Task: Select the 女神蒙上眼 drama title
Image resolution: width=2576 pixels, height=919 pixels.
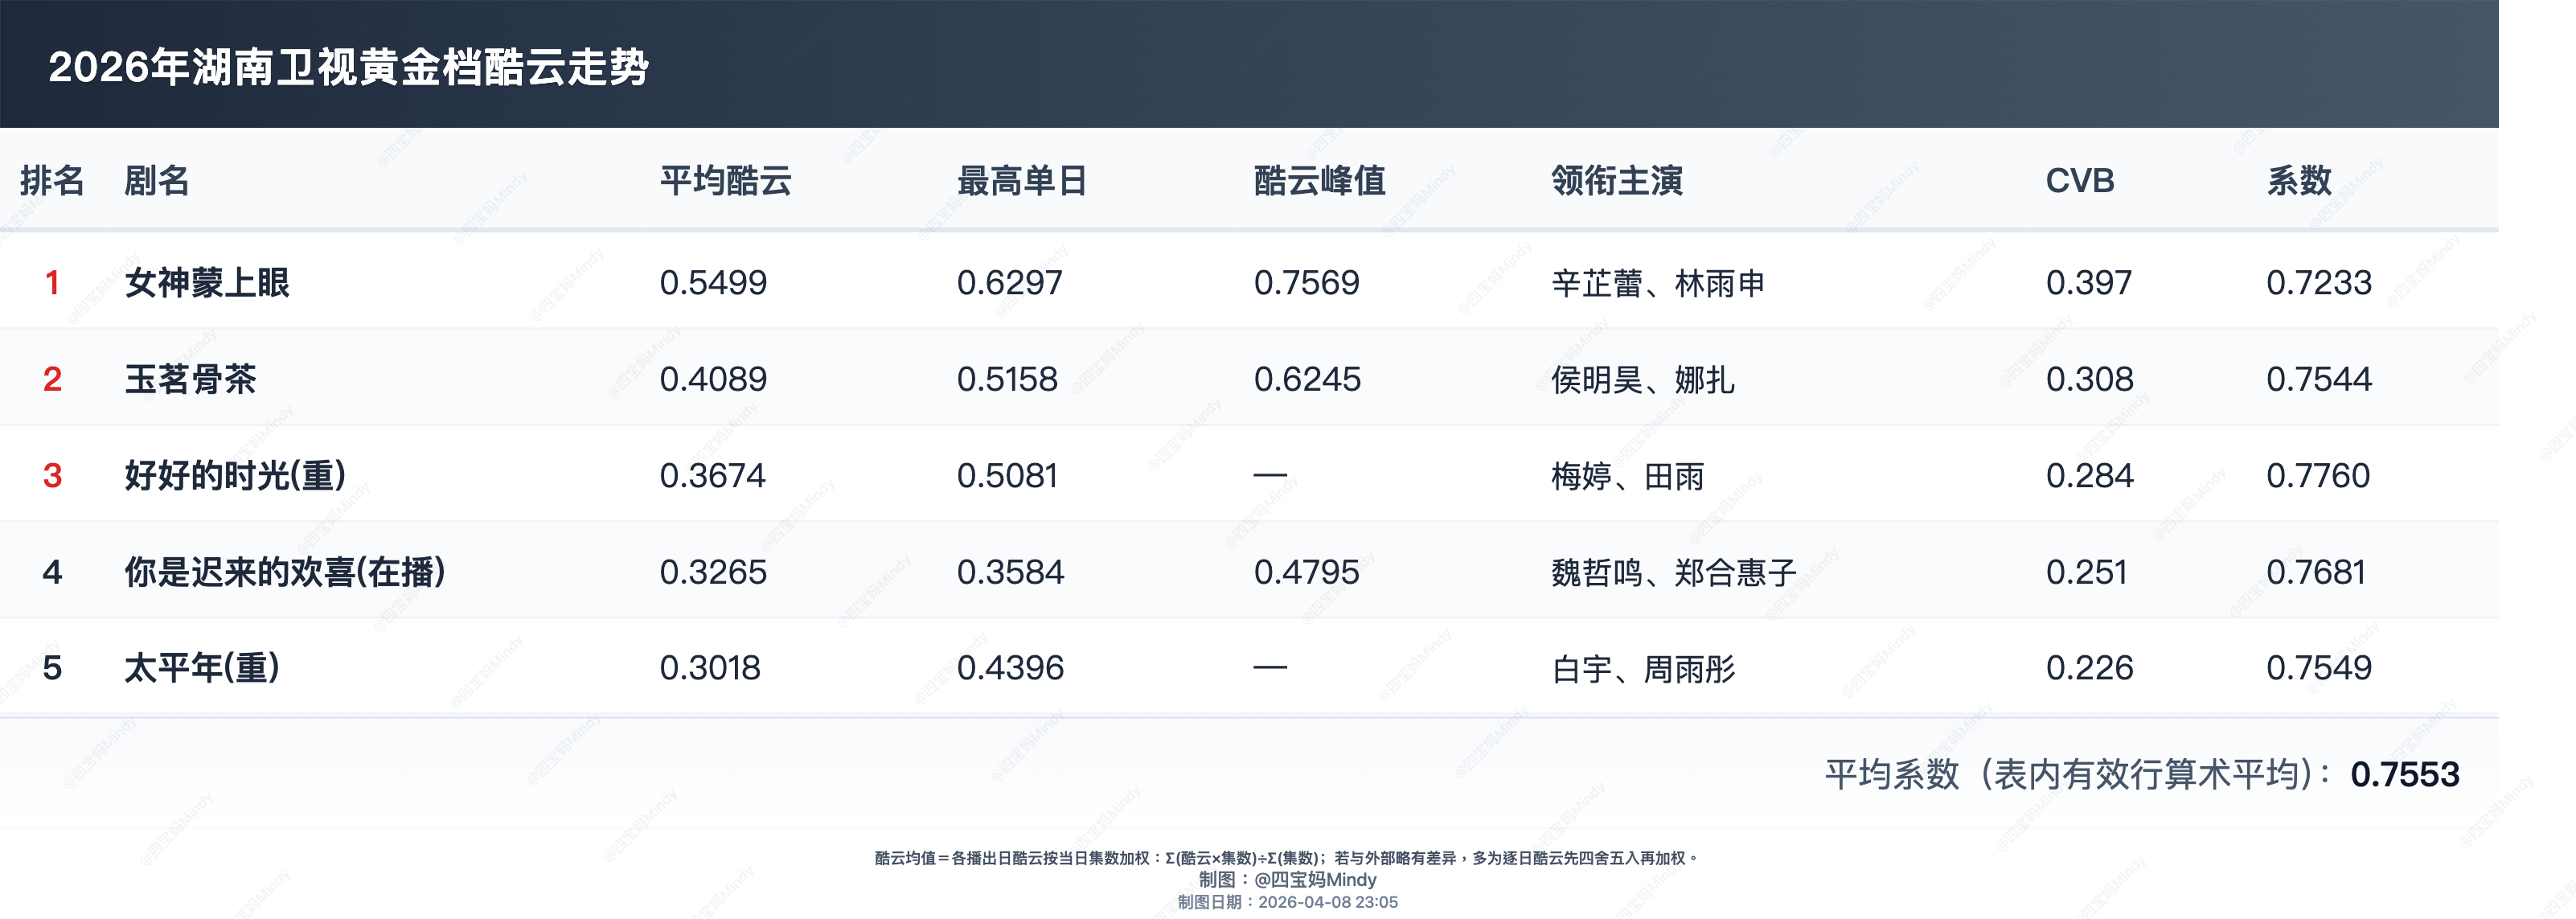Action: point(207,283)
